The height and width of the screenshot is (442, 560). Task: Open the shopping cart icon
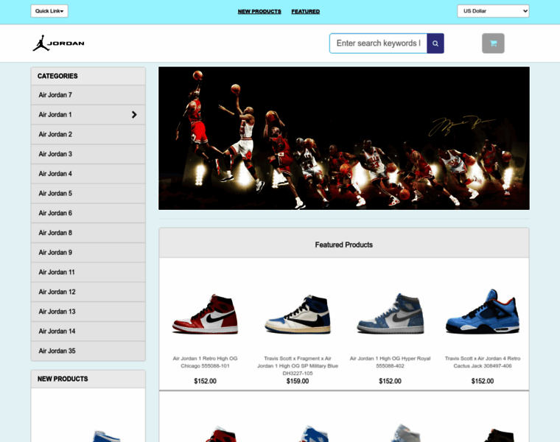[x=493, y=43]
